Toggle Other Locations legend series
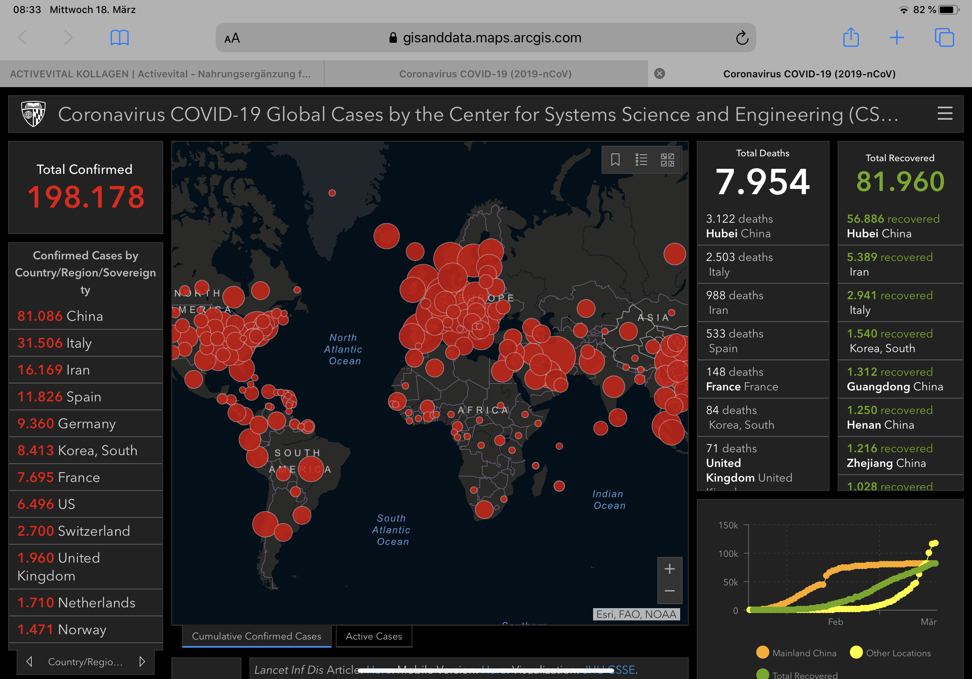 click(890, 653)
